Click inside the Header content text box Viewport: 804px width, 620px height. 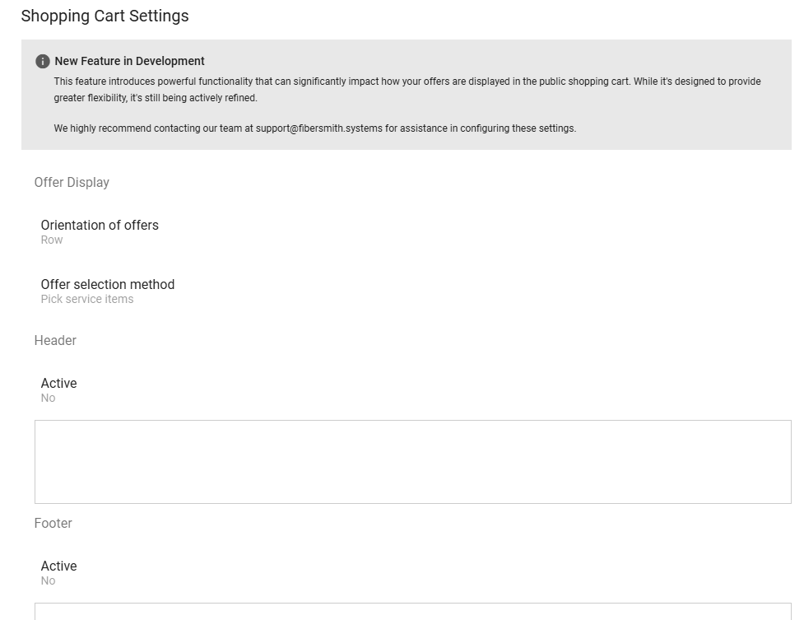[x=412, y=462]
